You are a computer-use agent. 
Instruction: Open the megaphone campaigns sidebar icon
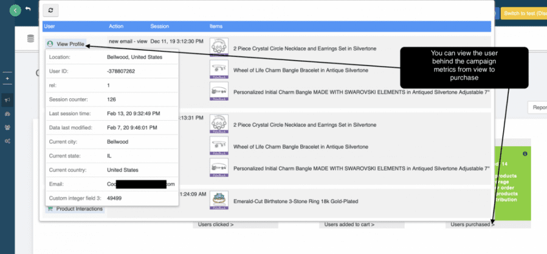pos(7,100)
